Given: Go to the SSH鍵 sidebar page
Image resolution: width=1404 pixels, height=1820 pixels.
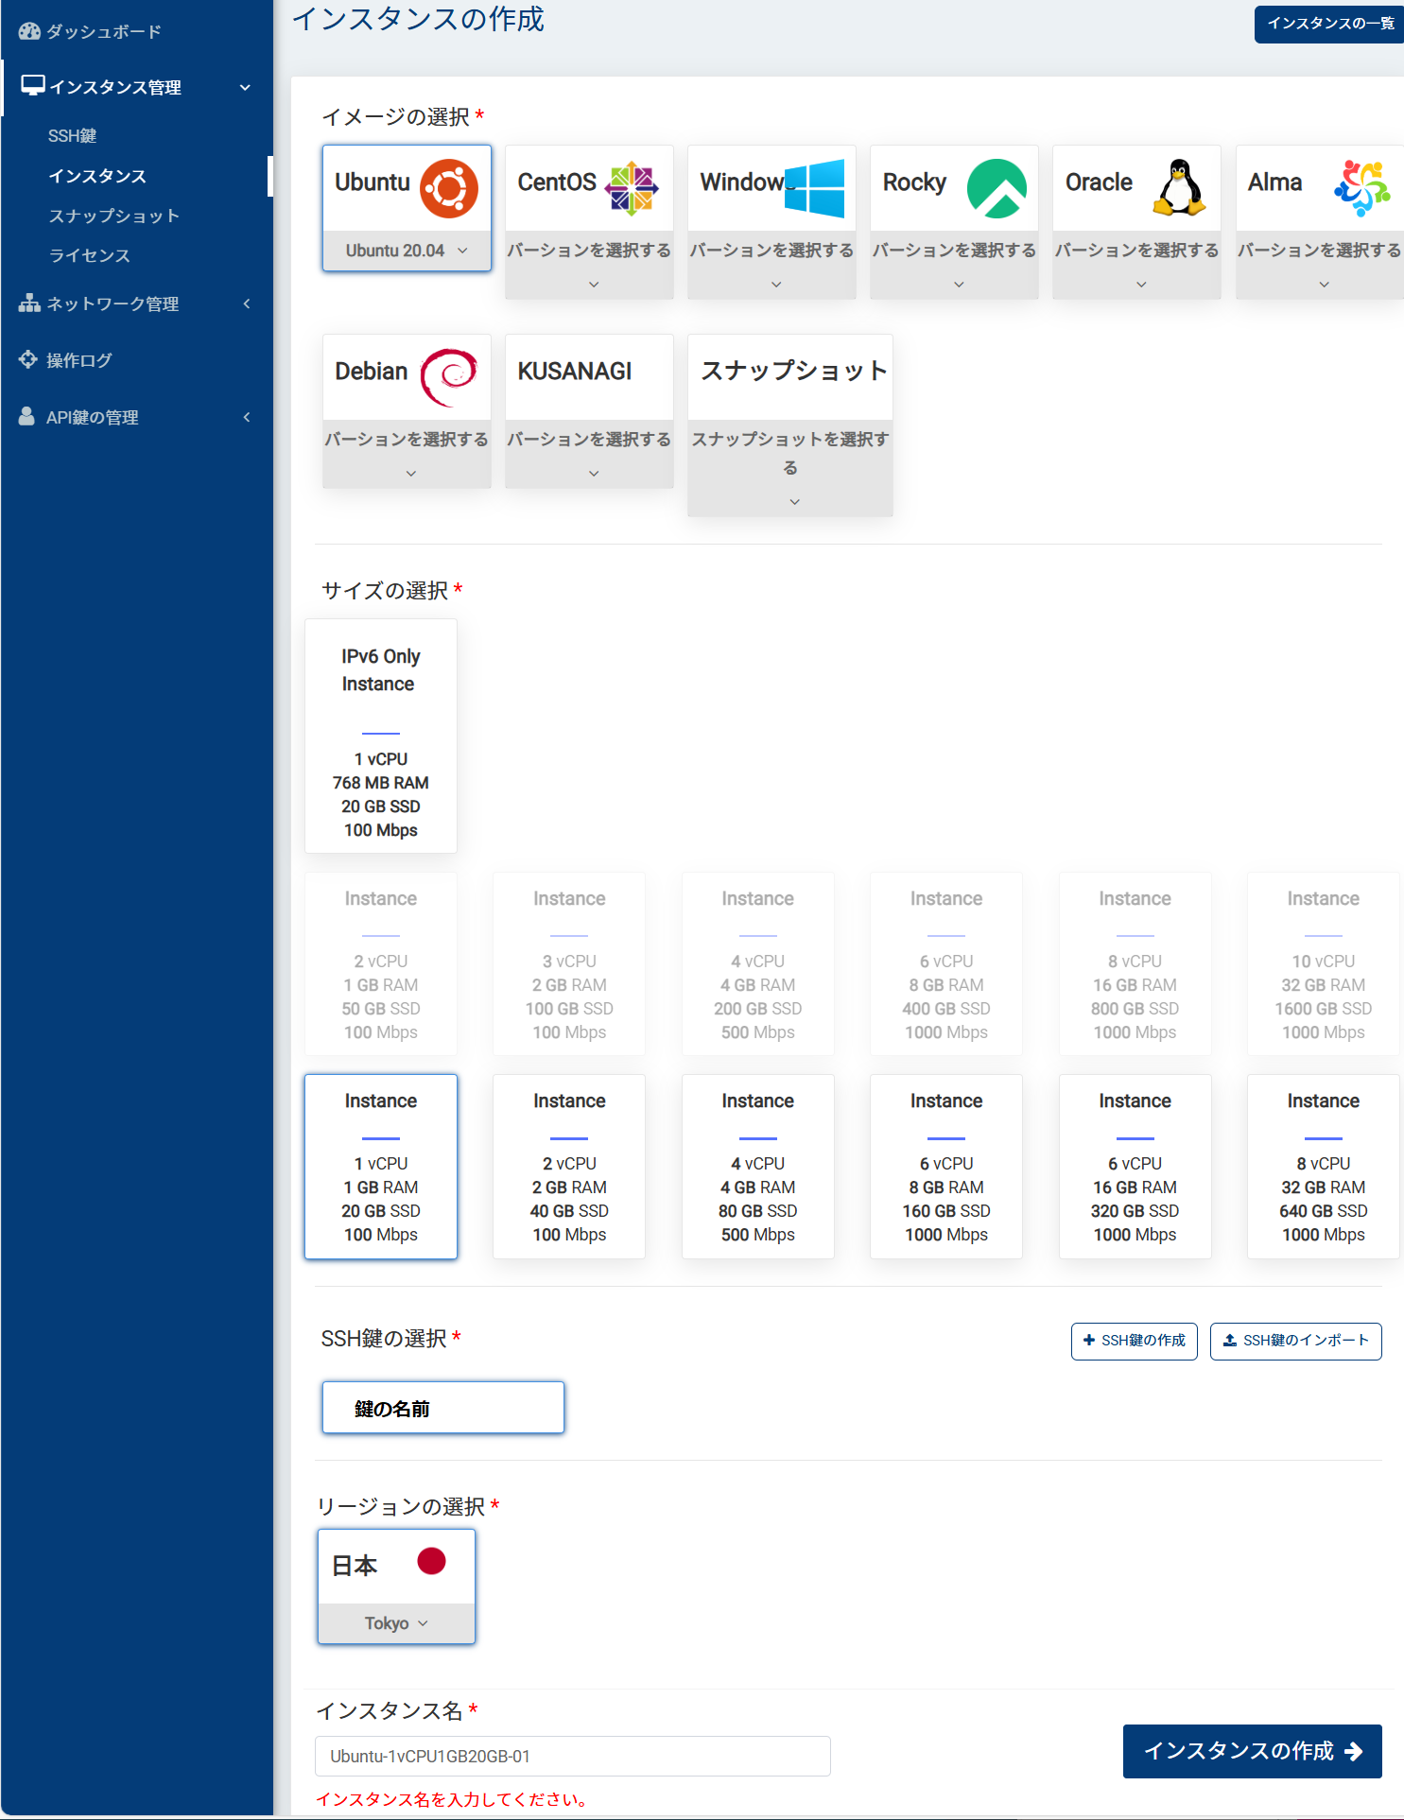Looking at the screenshot, I should point(73,136).
